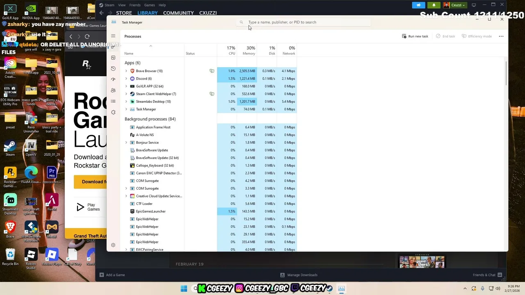Click Task Manager process search field
This screenshot has height=295, width=525.
(x=304, y=22)
